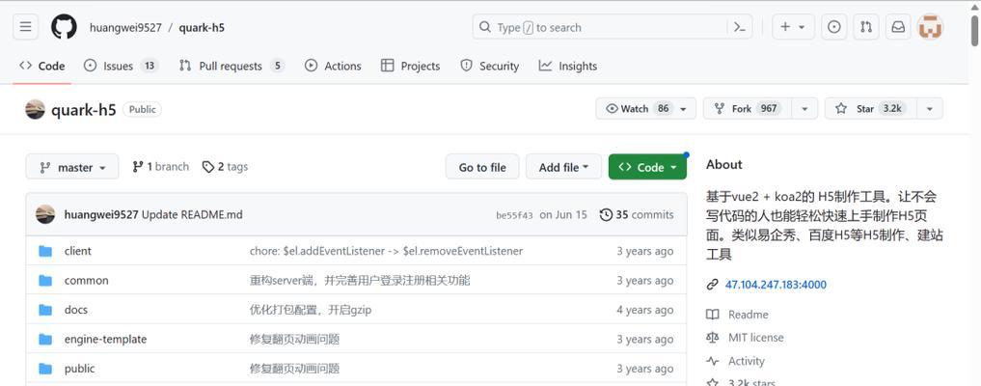This screenshot has width=981, height=386.
Task: Open the public folder name
Action: coord(79,369)
